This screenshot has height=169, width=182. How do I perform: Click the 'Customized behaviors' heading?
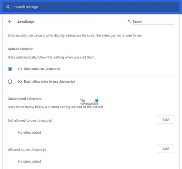(25, 99)
